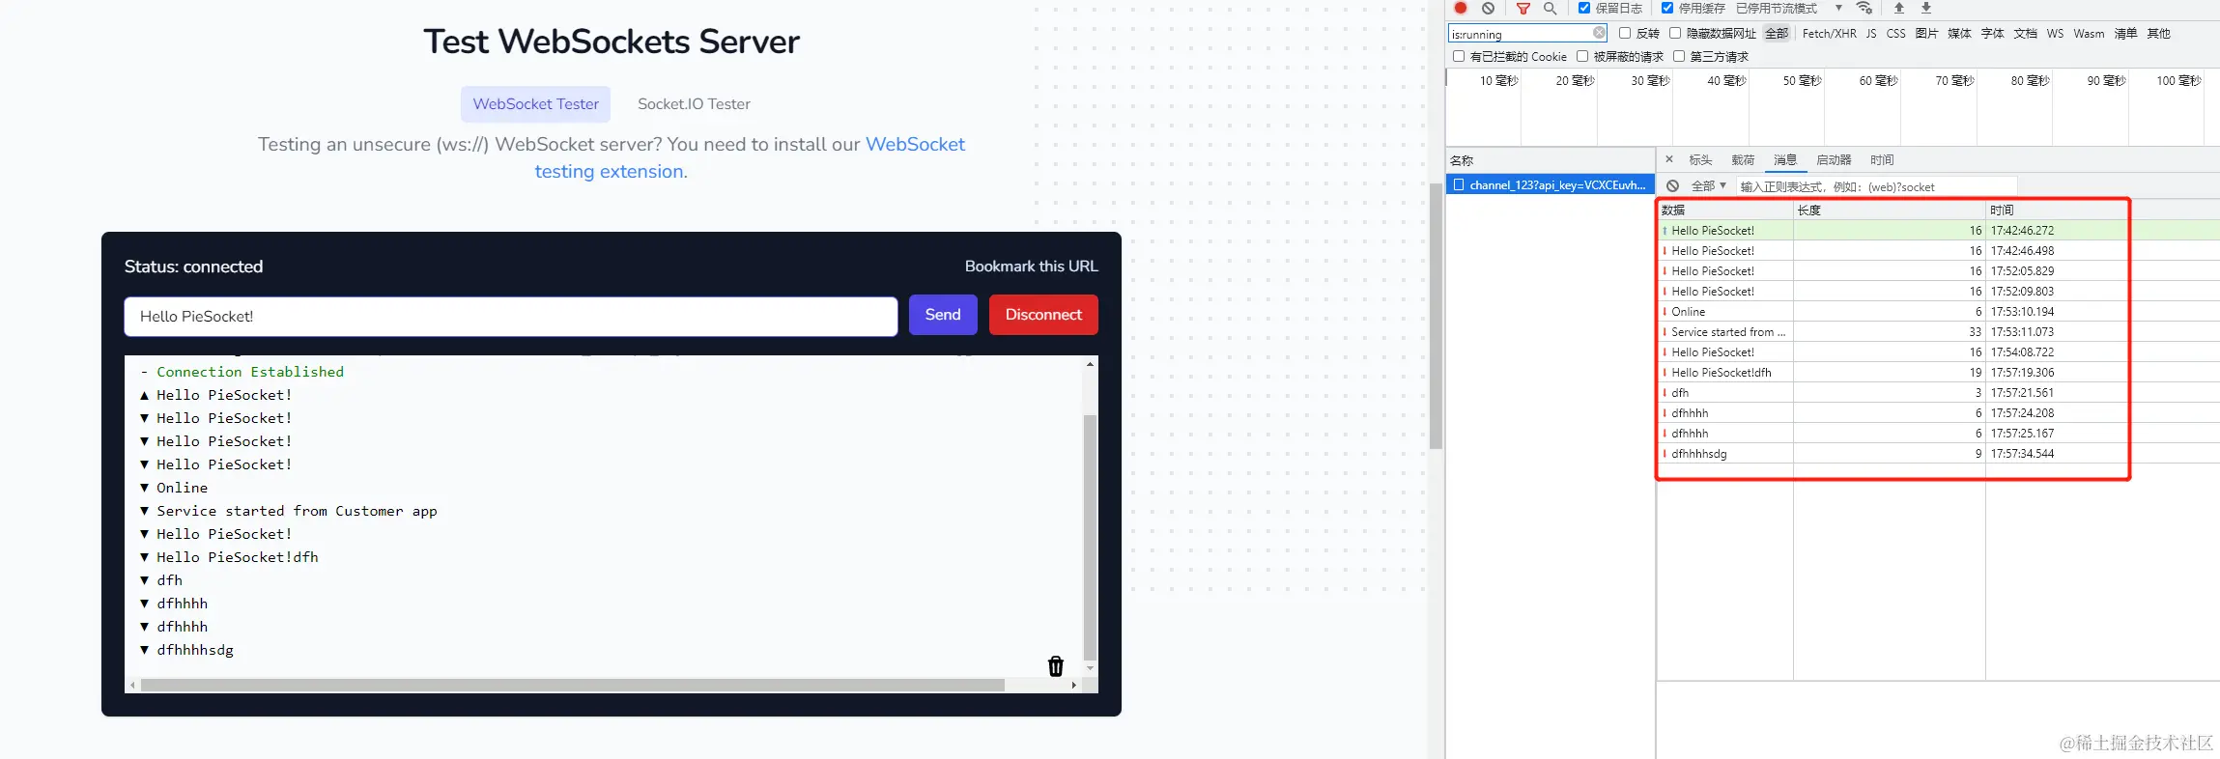Clear WebSocket messages with the block icon
This screenshot has width=2220, height=759.
point(1672,185)
